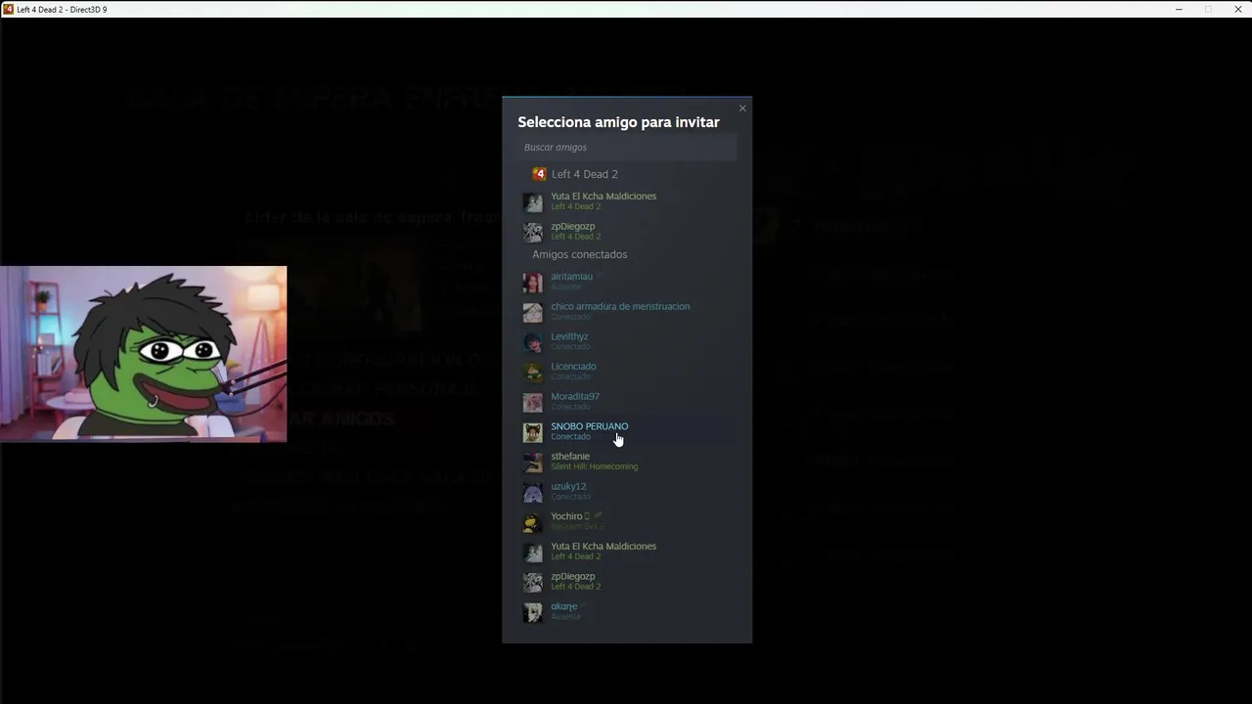The width and height of the screenshot is (1252, 704).
Task: Click chico armadura de menstruacion avatar
Action: tap(532, 313)
